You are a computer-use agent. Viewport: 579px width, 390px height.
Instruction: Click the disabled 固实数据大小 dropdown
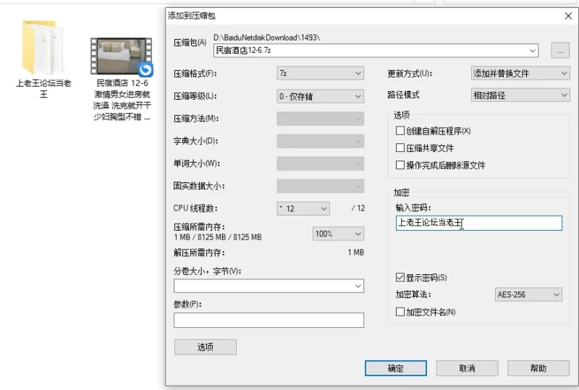click(x=320, y=186)
